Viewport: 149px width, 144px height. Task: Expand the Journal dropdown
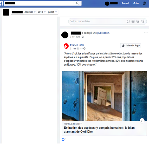[30, 12]
